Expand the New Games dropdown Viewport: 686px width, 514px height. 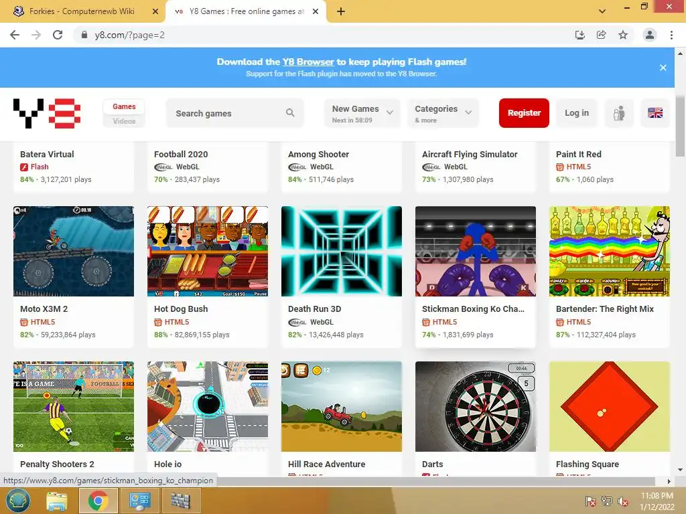362,113
